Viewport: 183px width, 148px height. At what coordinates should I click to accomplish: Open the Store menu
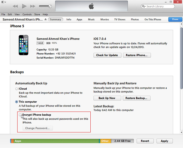37,14
